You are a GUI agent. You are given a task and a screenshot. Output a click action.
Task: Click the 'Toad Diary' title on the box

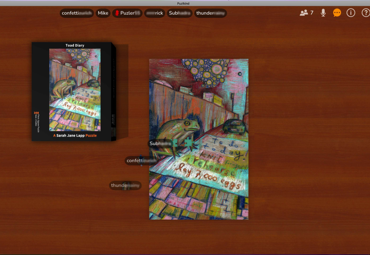tap(75, 45)
